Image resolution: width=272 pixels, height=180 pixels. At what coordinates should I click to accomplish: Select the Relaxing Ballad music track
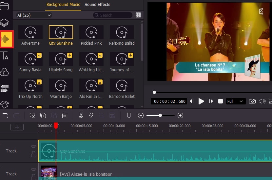[122, 35]
